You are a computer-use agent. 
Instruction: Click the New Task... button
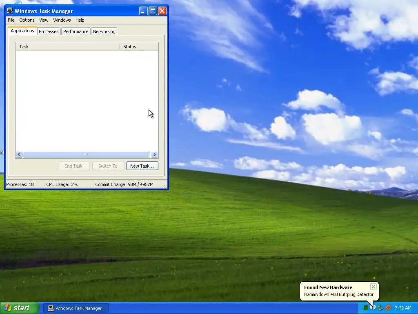142,166
